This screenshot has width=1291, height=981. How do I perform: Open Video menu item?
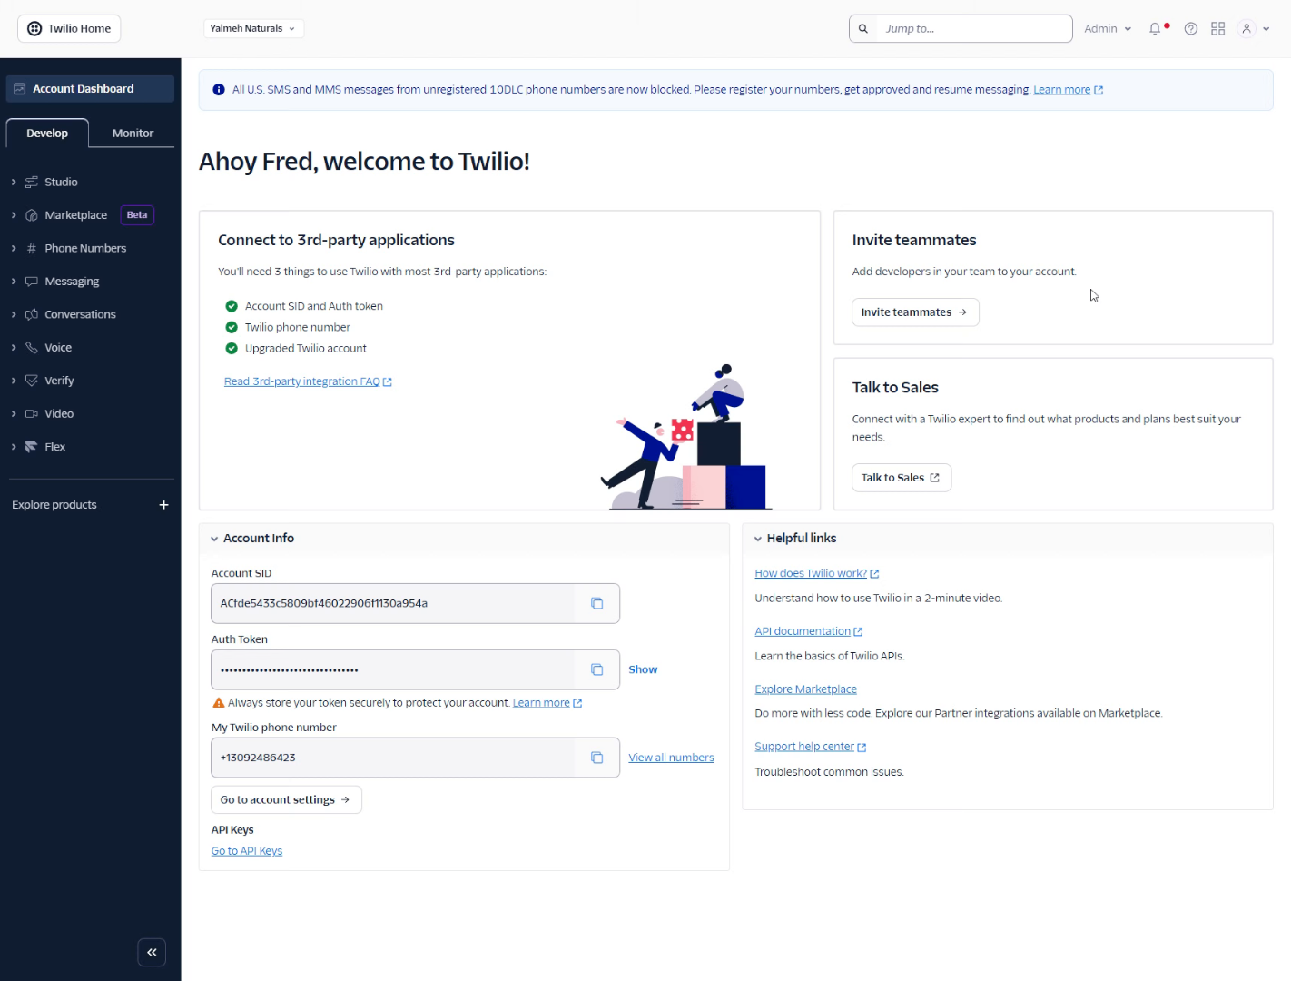(x=59, y=413)
